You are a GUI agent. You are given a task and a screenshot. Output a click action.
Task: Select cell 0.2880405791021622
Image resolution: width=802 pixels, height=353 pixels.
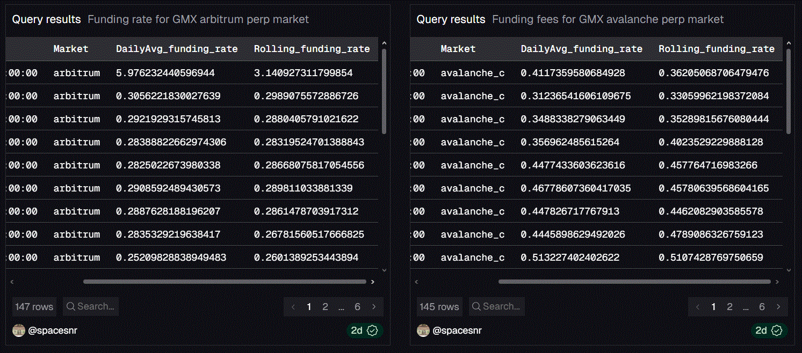306,119
